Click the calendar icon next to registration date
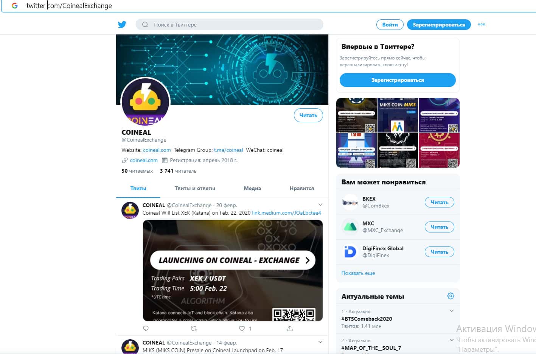The image size is (536, 354). point(165,161)
